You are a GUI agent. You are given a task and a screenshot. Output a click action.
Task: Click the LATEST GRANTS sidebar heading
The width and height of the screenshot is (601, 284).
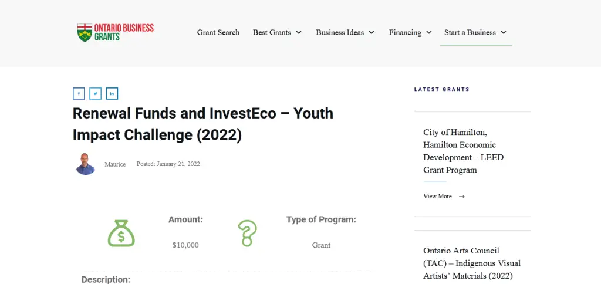click(441, 89)
